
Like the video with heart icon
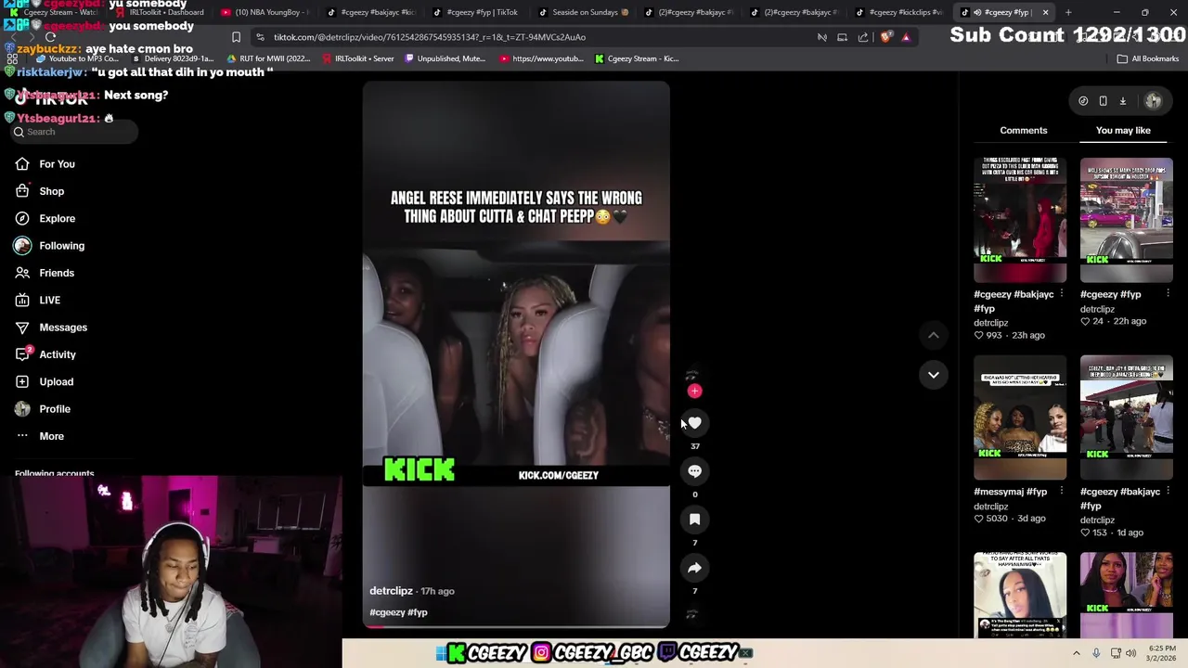[694, 423]
